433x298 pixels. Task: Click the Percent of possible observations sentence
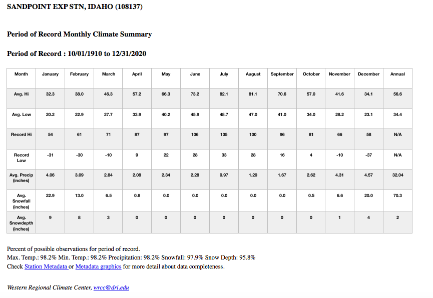[74, 249]
